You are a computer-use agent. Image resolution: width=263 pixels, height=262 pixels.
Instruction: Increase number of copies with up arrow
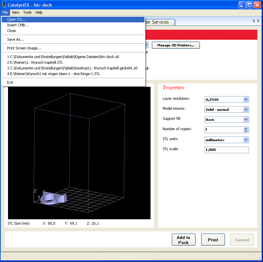point(246,128)
